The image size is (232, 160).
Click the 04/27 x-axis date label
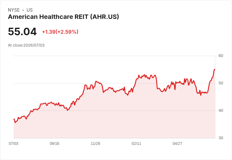click(177, 144)
